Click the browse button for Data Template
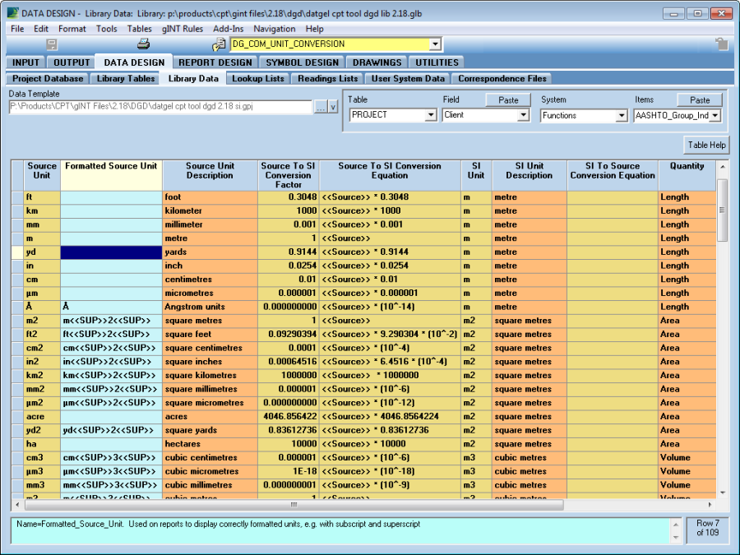This screenshot has height=555, width=740. (x=320, y=107)
